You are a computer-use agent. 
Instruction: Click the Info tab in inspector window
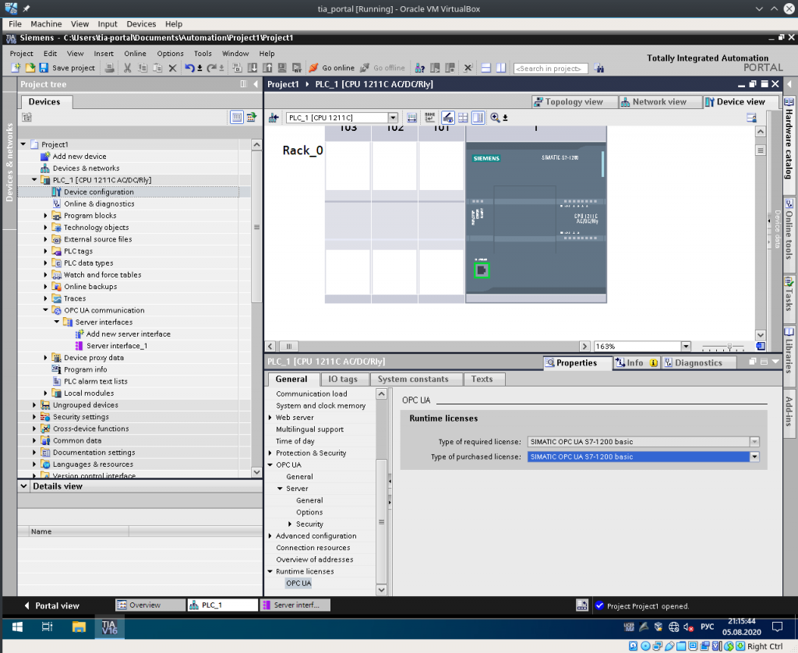636,362
